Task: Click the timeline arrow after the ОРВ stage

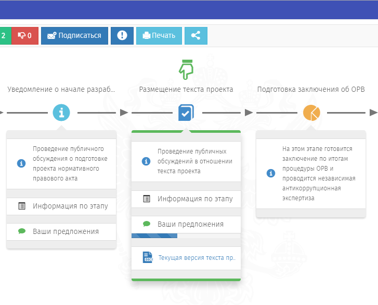Action: click(x=373, y=113)
